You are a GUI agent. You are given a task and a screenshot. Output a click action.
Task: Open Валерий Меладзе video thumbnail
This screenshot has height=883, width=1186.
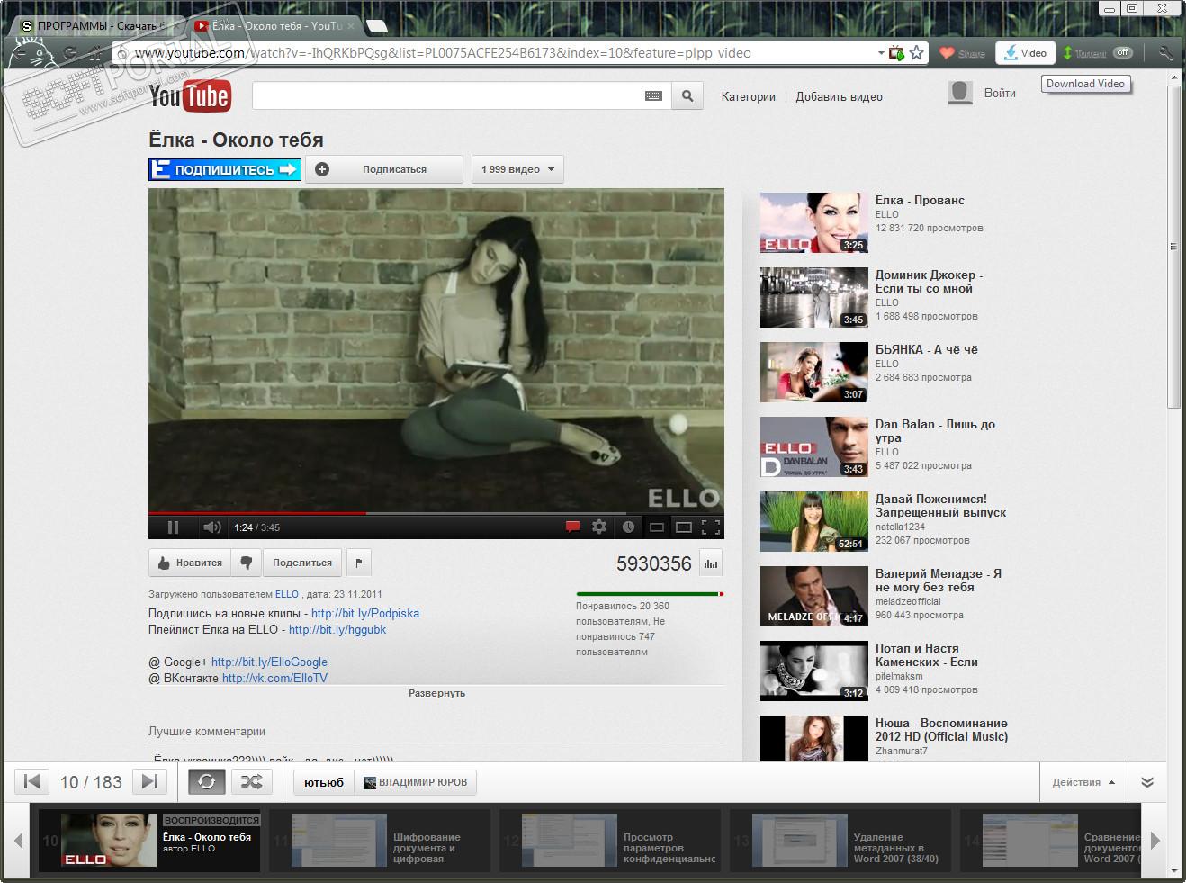tap(813, 596)
